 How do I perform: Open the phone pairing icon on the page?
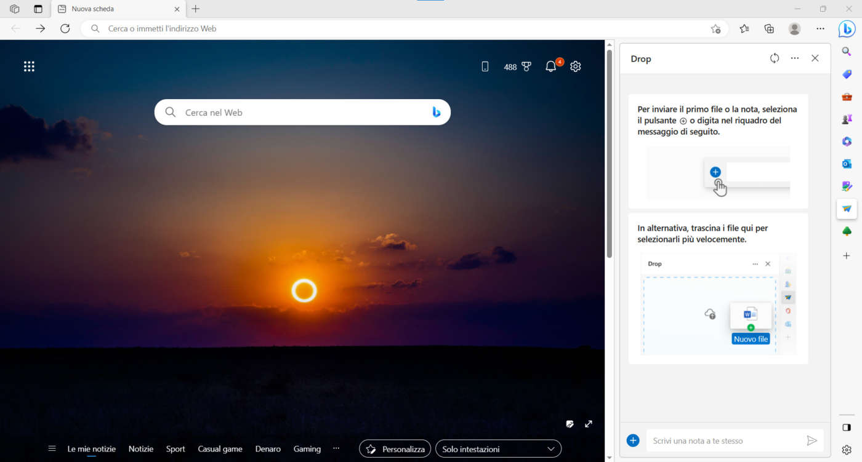(485, 66)
